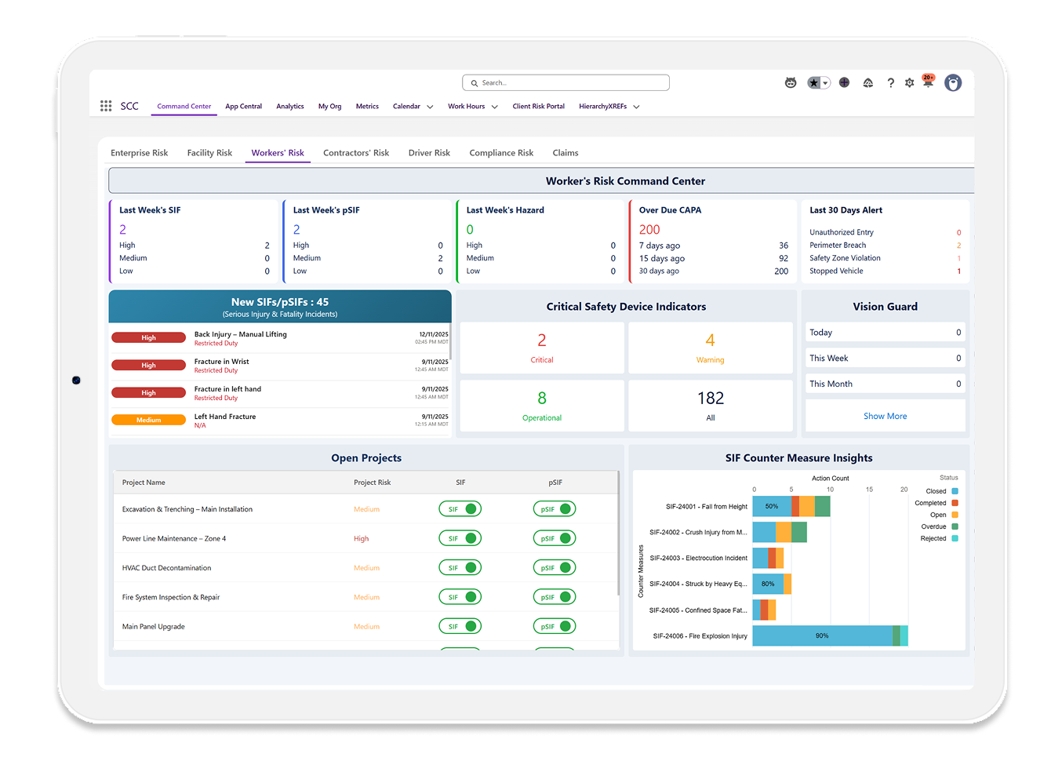Viewport: 1062px width, 772px height.
Task: Click the global actions plus icon
Action: [844, 82]
